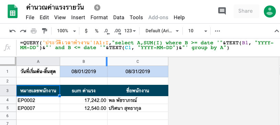Viewport: 280px width, 125px height.
Task: Click the Print icon
Action: [34, 31]
